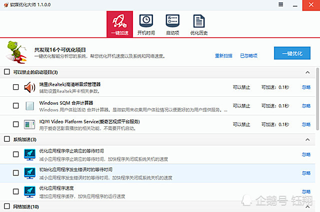Click the turtle on rocket mascot icon
The width and height of the screenshot is (320, 212).
(16, 52)
